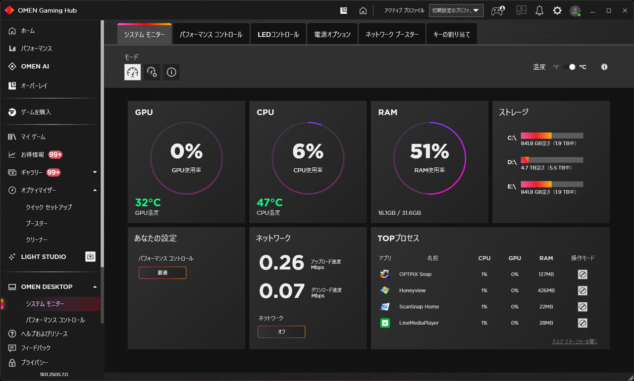Select the speedometer mode icon
Image resolution: width=634 pixels, height=381 pixels.
132,72
